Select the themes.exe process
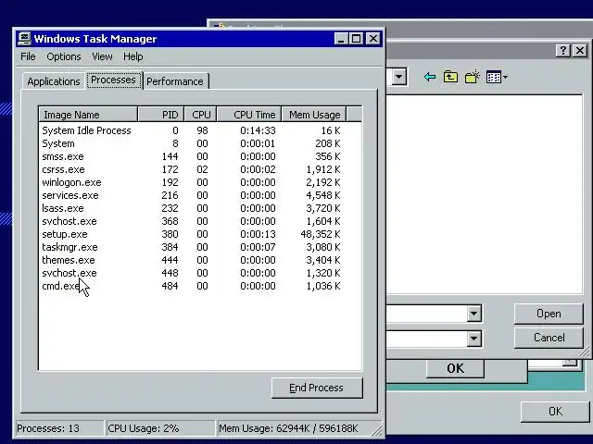 click(x=200, y=260)
